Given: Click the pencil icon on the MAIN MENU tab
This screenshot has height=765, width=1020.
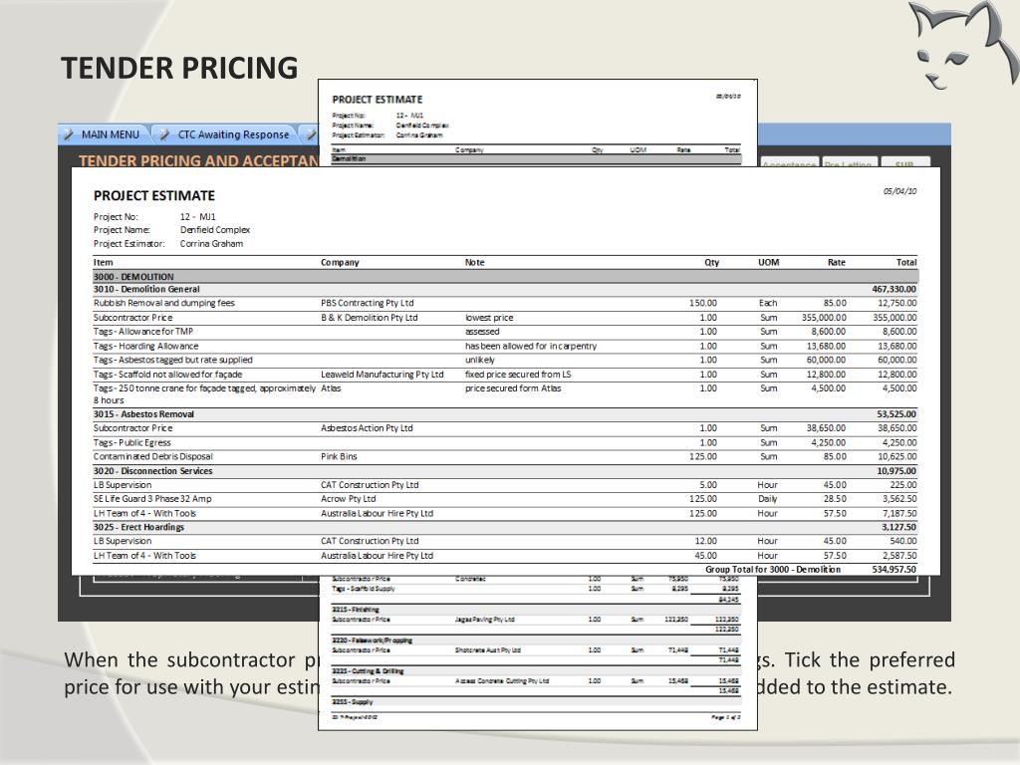Looking at the screenshot, I should pos(69,134).
